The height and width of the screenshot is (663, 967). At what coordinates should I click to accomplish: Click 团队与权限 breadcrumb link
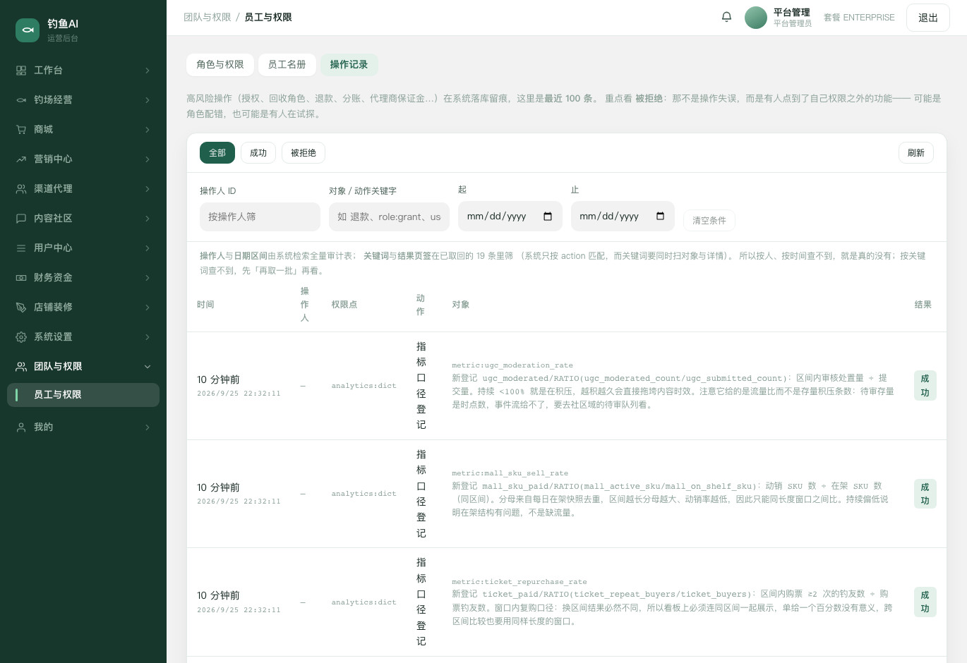pyautogui.click(x=208, y=18)
